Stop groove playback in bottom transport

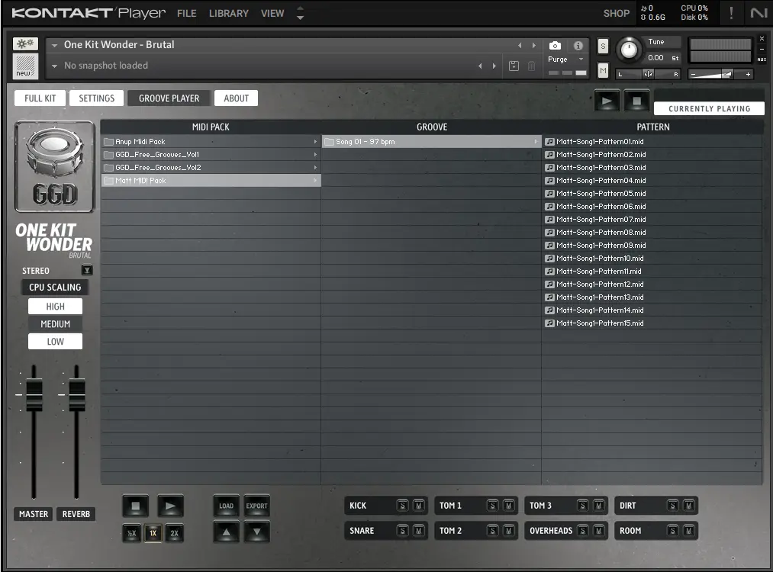click(136, 506)
